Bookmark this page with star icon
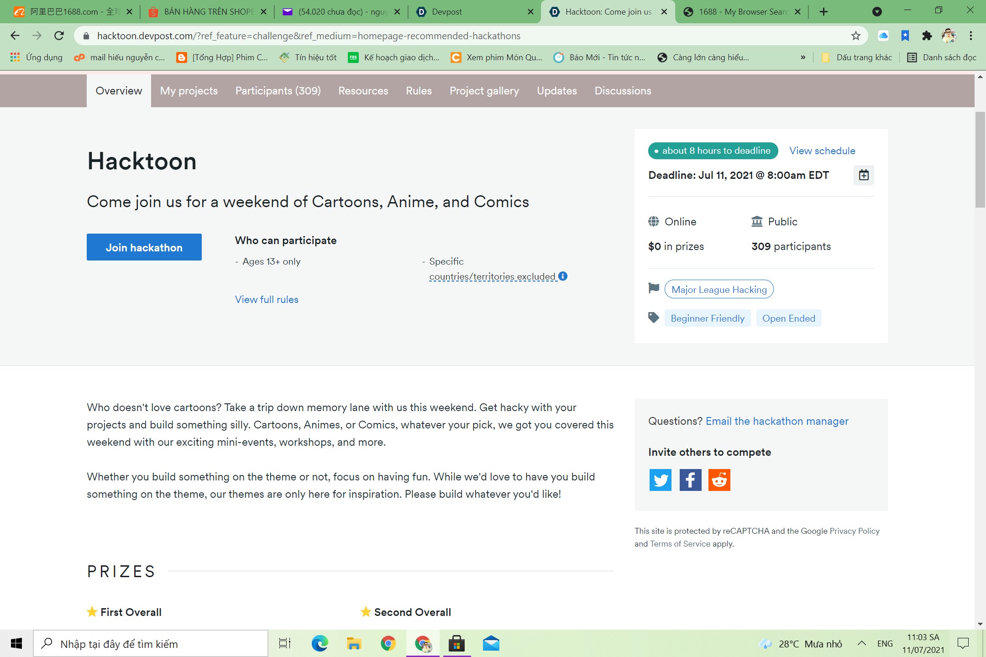986x657 pixels. [x=855, y=36]
